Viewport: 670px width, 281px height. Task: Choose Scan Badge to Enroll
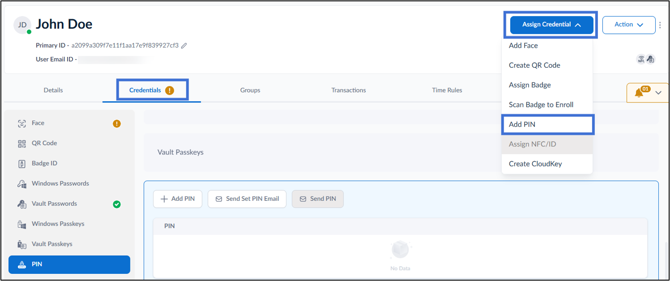click(547, 105)
